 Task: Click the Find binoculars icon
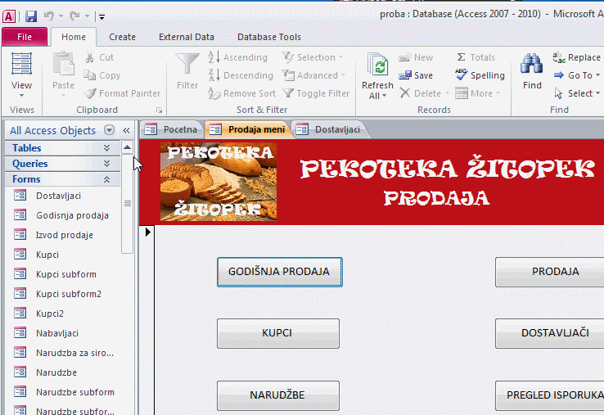[532, 65]
